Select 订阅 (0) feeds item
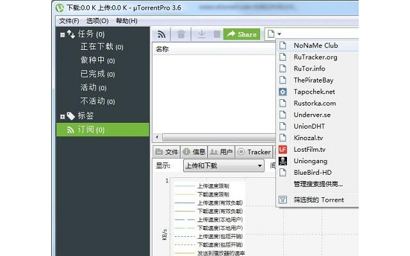The width and height of the screenshot is (410, 256). pos(102,129)
